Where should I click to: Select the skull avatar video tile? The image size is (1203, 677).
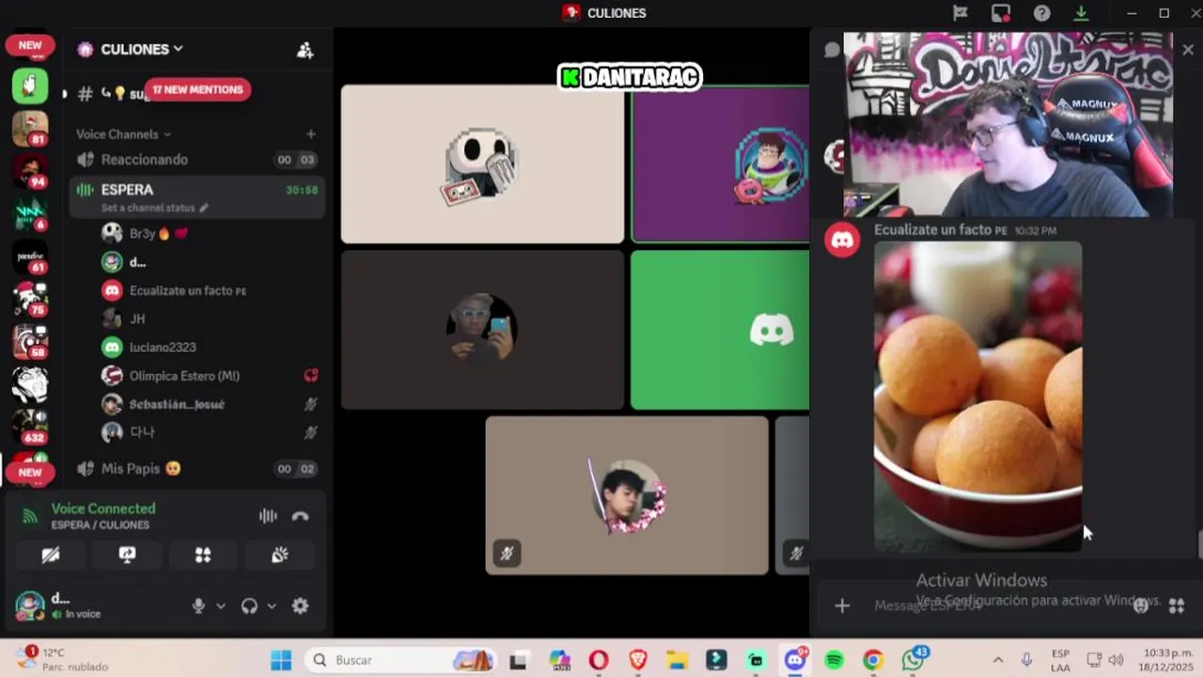482,165
